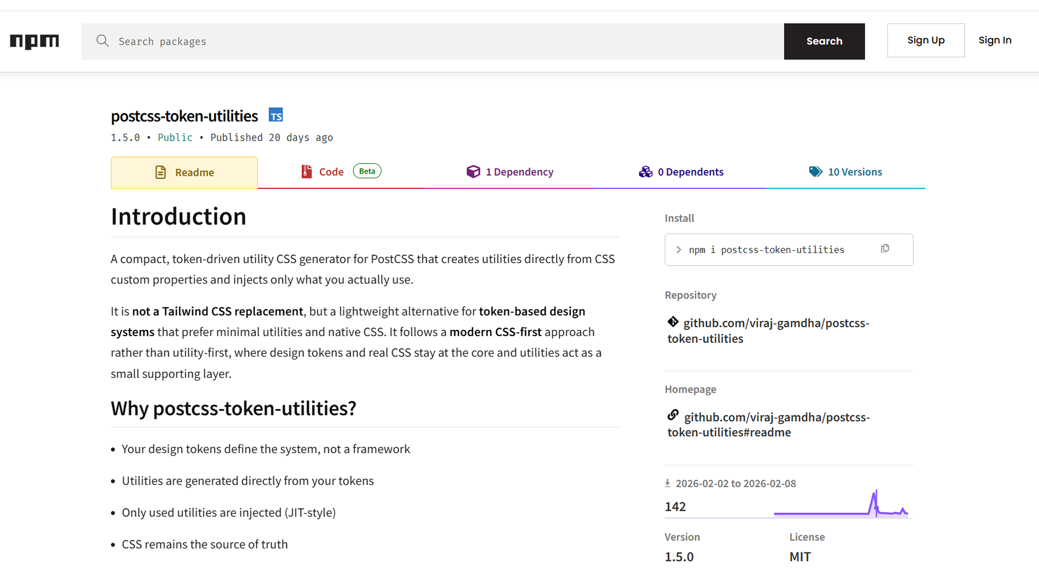The width and height of the screenshot is (1039, 569).
Task: Click version 1.5.0 under package title
Action: click(125, 137)
